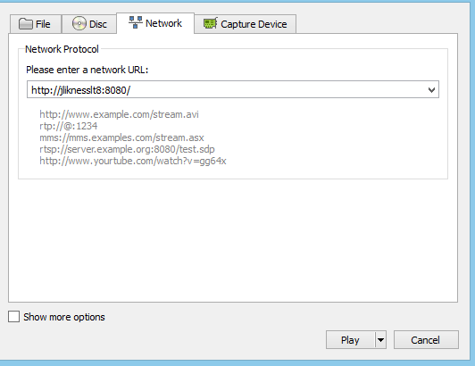Screen dimensions: 475x366
Task: Open the Capture Device tab
Action: pos(246,24)
